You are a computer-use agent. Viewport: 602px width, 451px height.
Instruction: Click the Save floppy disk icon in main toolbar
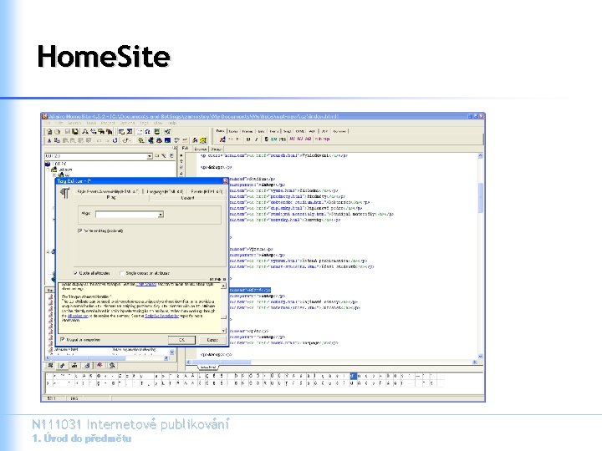tap(75, 132)
